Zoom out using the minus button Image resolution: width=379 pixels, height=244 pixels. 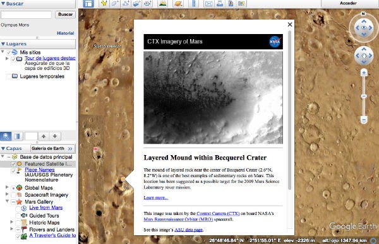364,120
